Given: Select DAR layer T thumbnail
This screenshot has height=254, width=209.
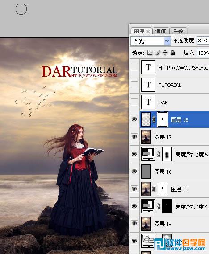Looking at the screenshot, I should point(148,102).
